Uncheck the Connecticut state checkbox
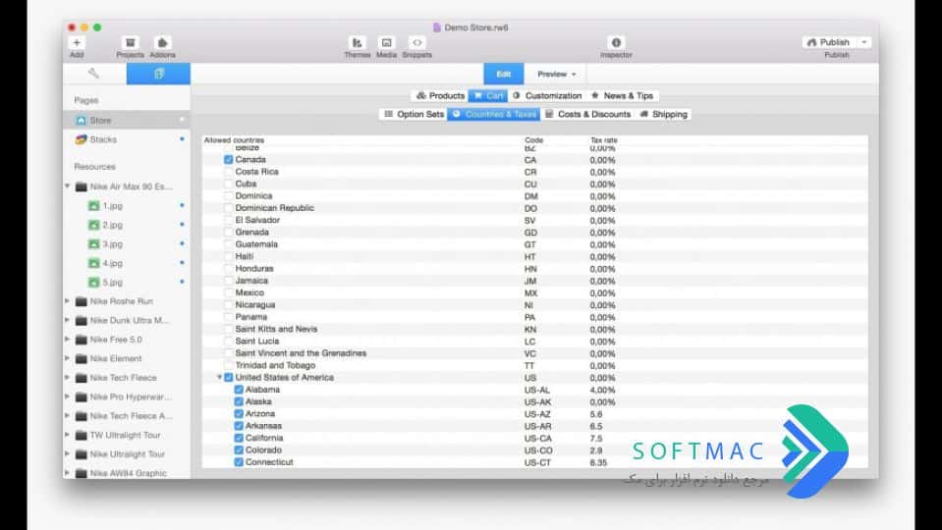The height and width of the screenshot is (530, 942). point(239,462)
